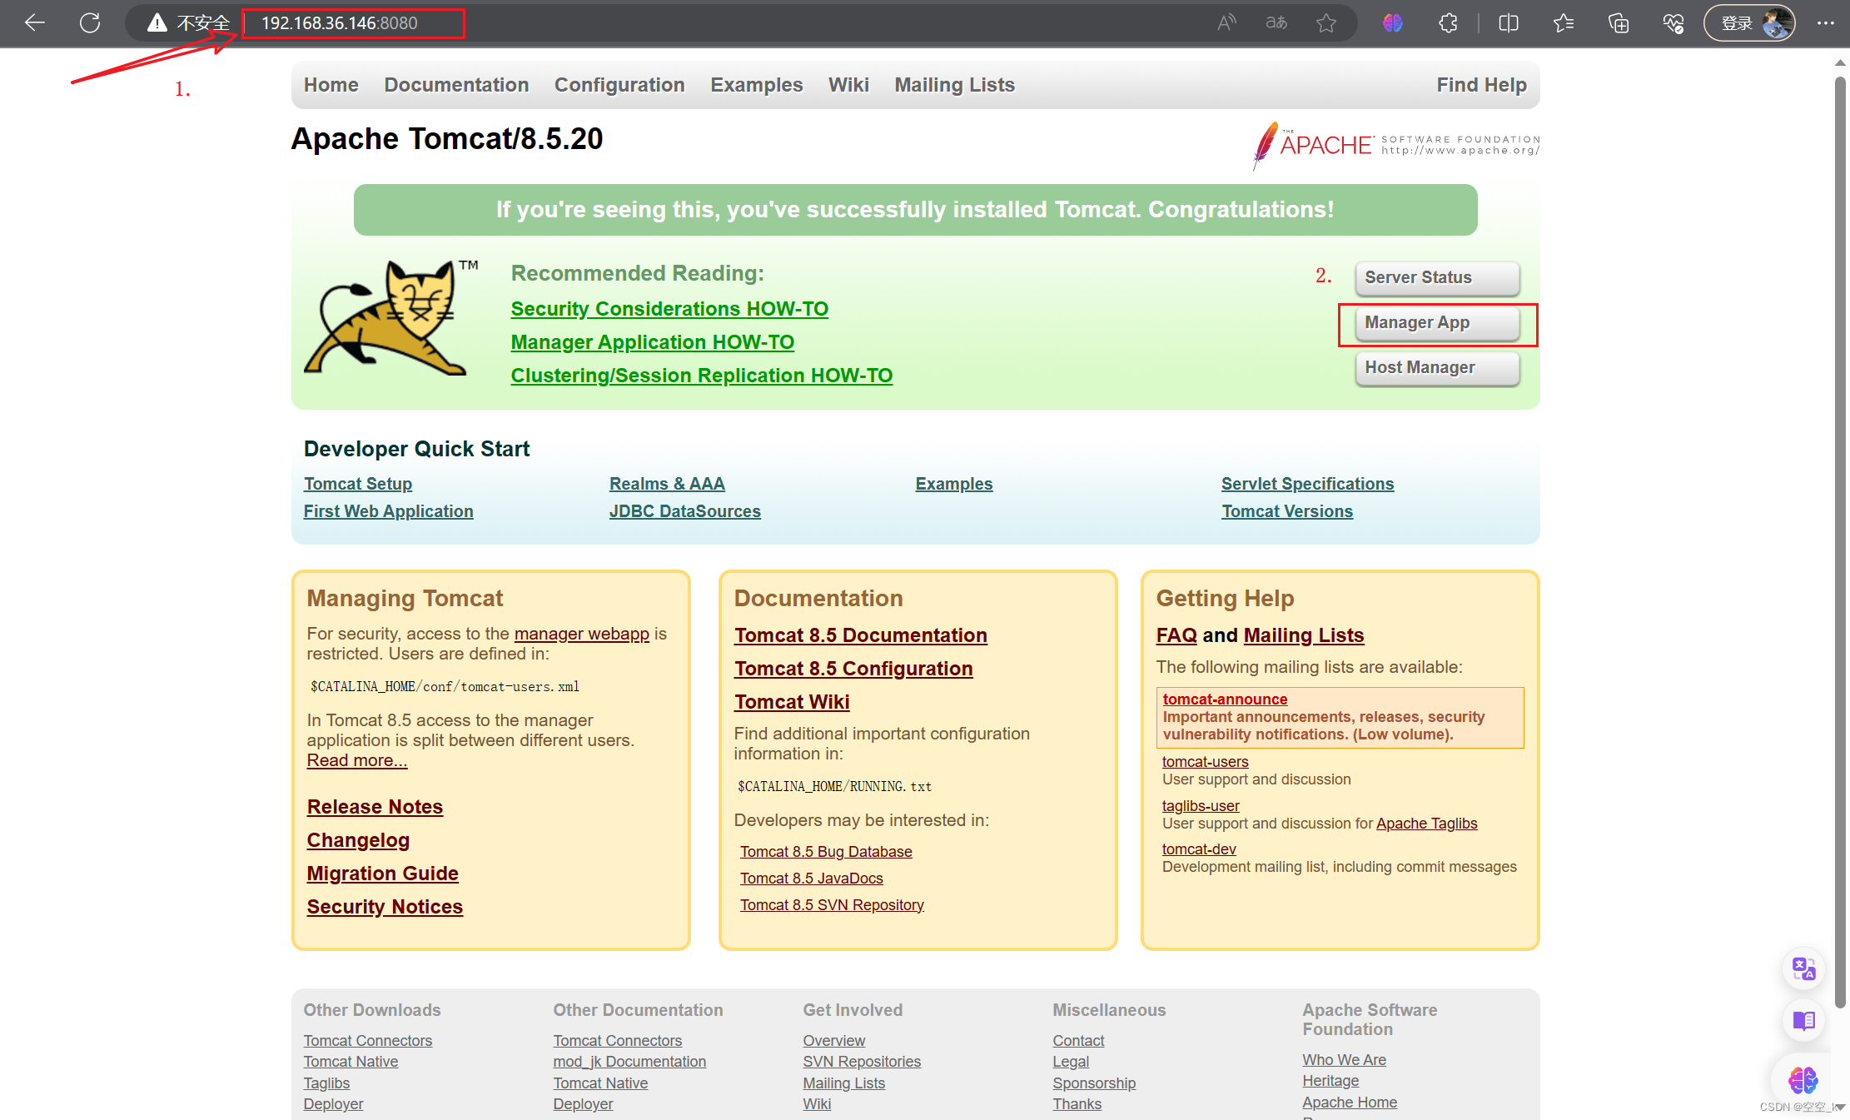The width and height of the screenshot is (1850, 1120).
Task: Open Clustering/Session Replication HOW-TO link
Action: click(701, 376)
